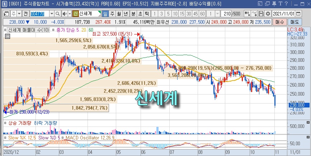This screenshot has height=156, width=311.
Task: Click the stock code field 004170
Action: 40,14
